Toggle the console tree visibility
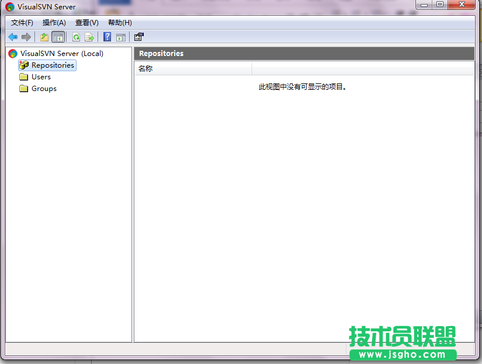482x364 pixels. [x=58, y=37]
